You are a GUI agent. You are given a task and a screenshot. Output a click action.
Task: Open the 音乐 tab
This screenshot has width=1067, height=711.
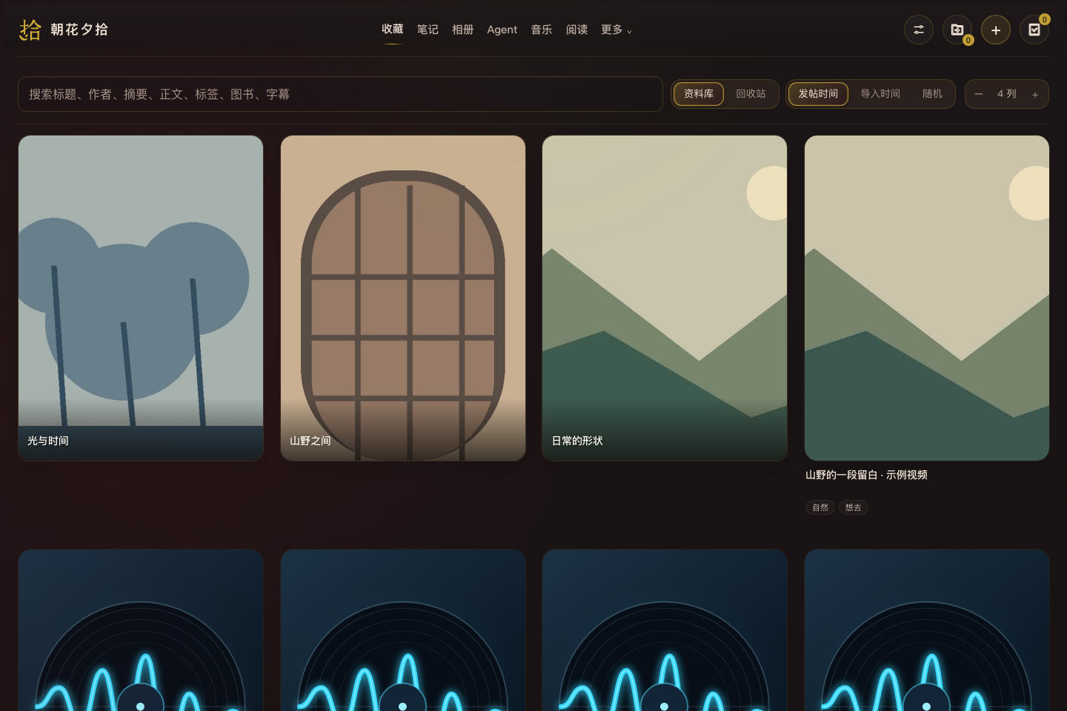[542, 30]
